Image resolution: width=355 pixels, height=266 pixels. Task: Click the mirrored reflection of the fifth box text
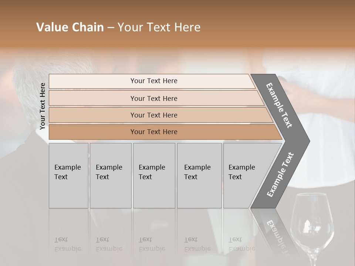242,244
